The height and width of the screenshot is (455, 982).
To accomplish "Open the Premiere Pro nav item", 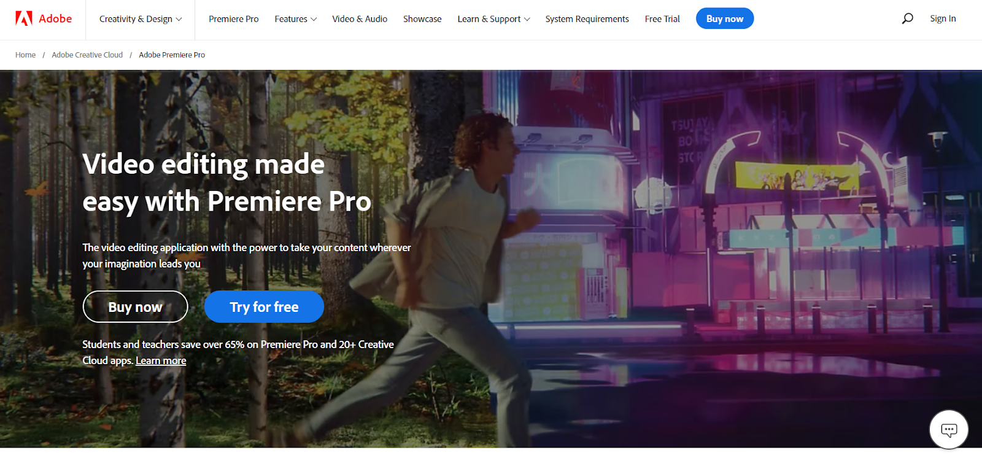I will 233,19.
